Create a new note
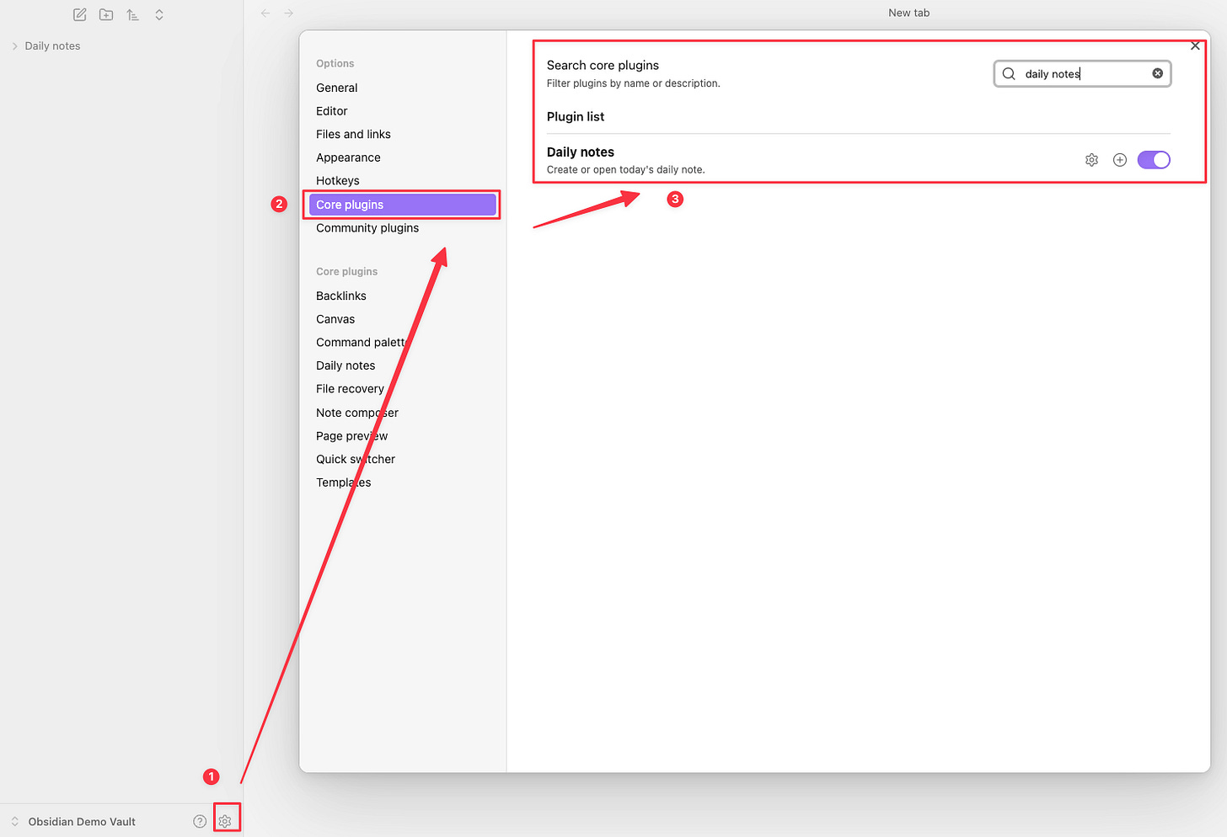The width and height of the screenshot is (1227, 837). 79,14
